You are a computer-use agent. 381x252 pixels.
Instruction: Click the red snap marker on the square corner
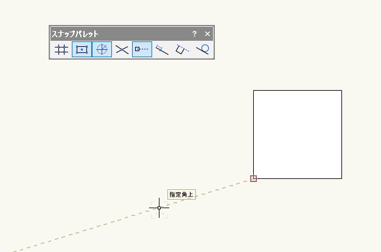(x=253, y=178)
